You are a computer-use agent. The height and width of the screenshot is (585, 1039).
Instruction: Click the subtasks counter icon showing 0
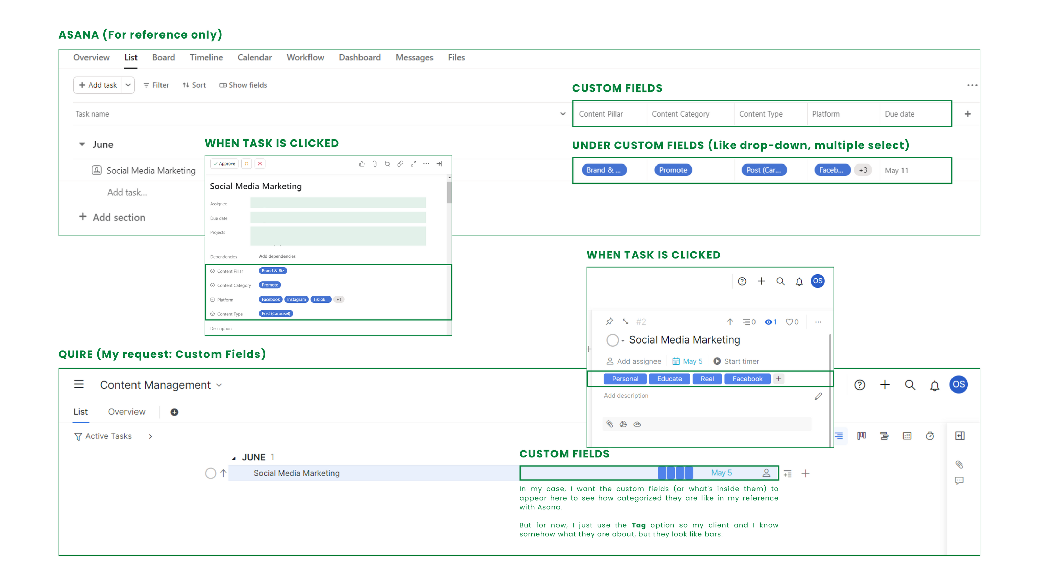749,322
